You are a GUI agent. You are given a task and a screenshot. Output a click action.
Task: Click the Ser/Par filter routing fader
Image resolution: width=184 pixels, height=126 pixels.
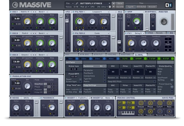coord(67,21)
